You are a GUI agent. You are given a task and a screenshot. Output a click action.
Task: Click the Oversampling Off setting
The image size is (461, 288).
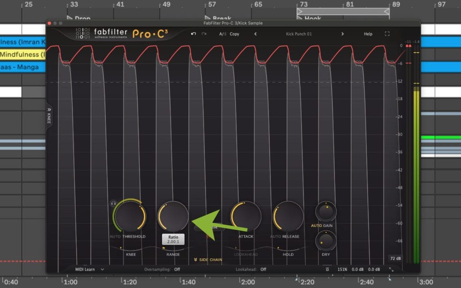coord(177,269)
